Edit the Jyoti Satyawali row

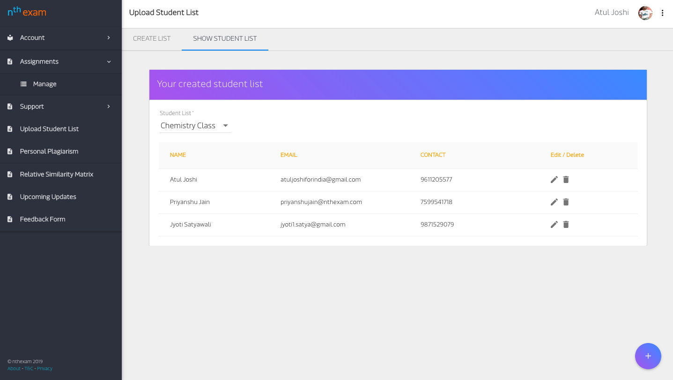point(554,225)
